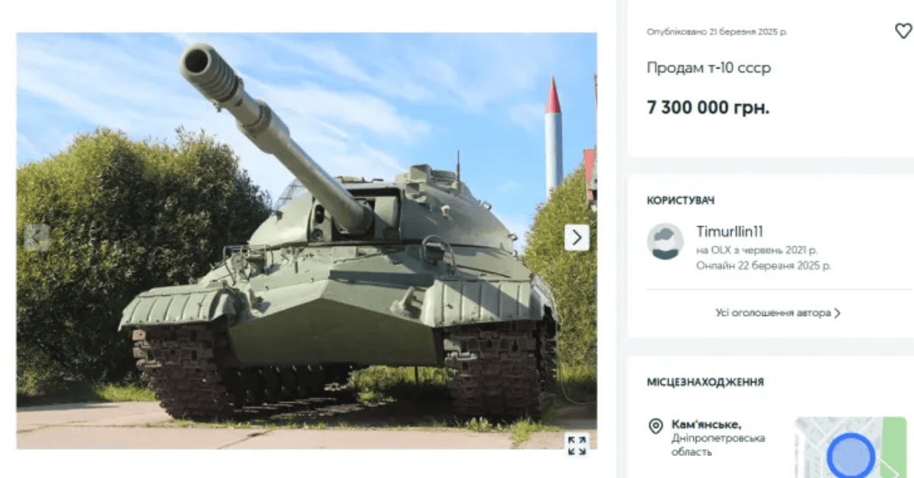Image resolution: width=914 pixels, height=478 pixels.
Task: Select the listing title Продам т-10 ссср
Action: coord(709,68)
